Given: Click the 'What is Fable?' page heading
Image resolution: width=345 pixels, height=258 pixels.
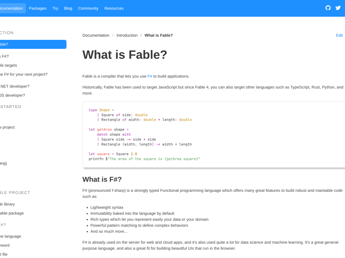Looking at the screenshot, I should (x=125, y=54).
